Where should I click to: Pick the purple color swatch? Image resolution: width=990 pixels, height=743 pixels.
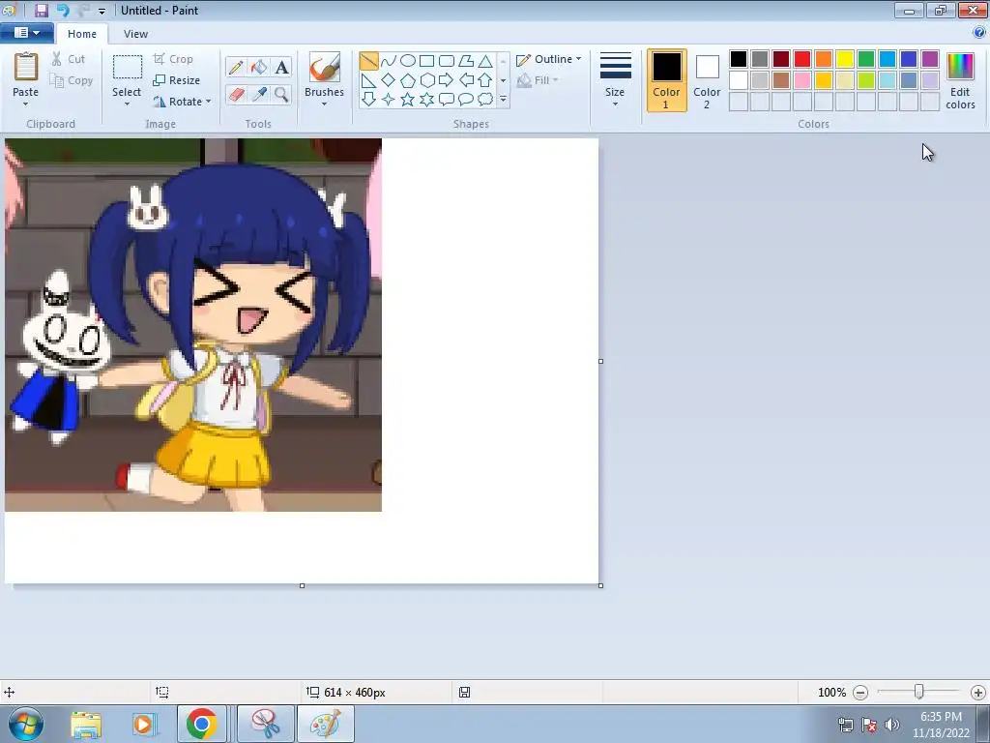(x=930, y=59)
